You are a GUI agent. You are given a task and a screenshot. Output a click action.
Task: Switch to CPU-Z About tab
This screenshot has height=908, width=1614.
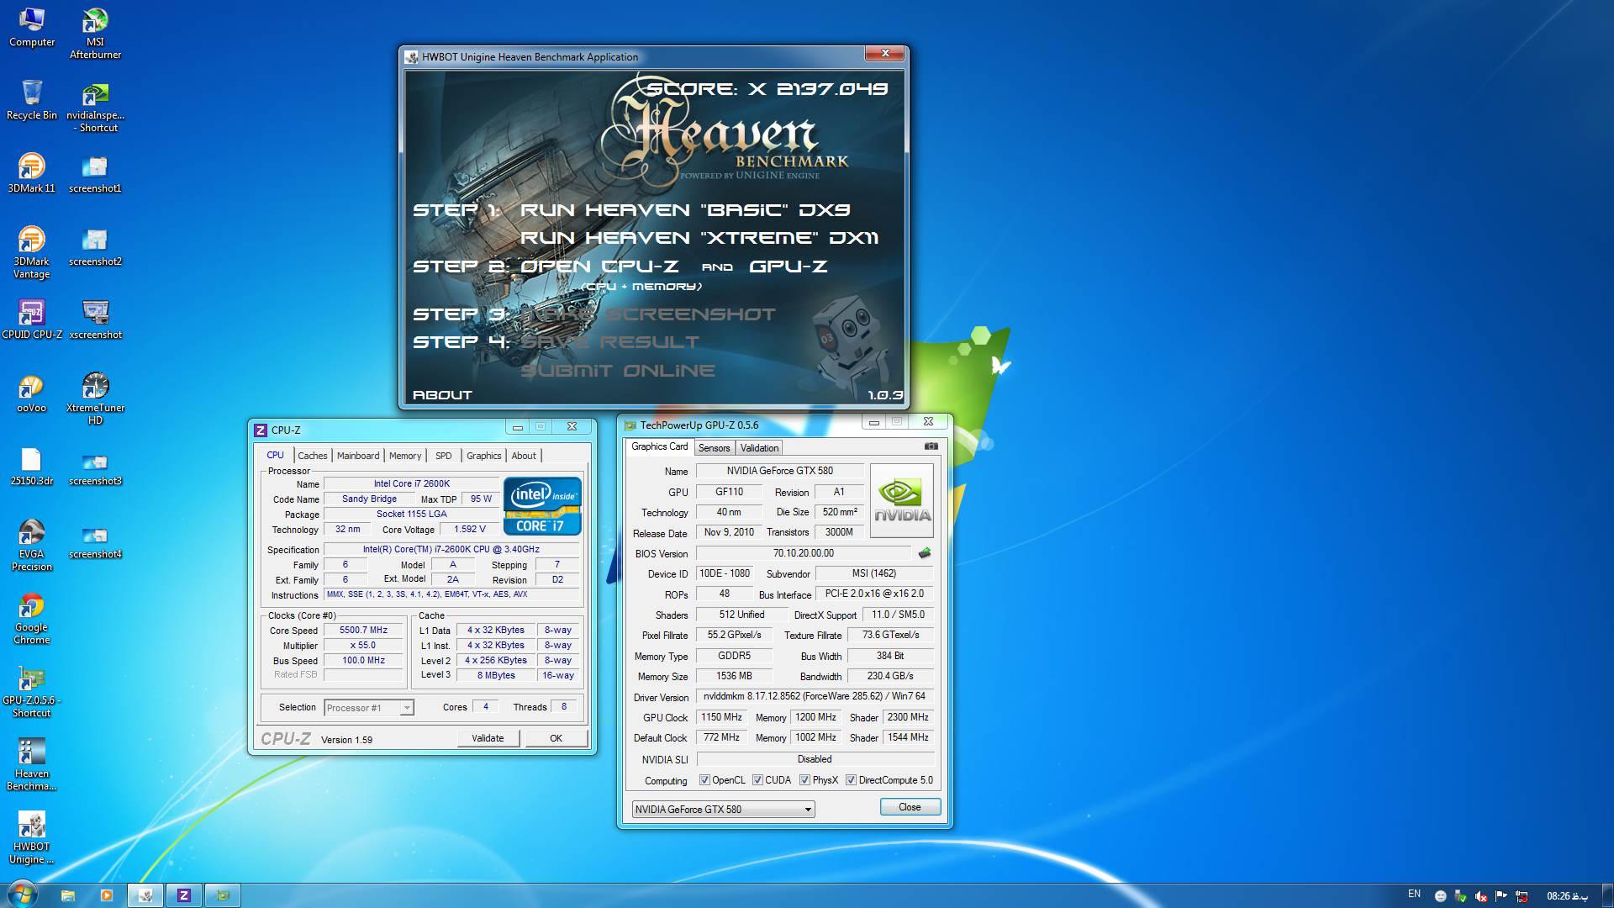point(524,456)
